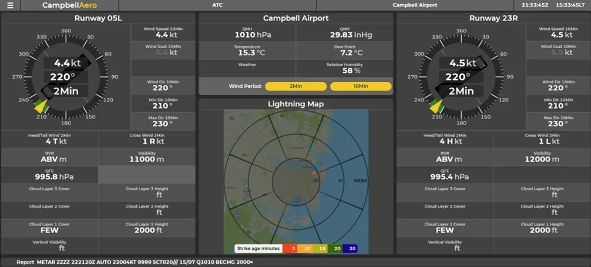Click the Lightning Map heading
591x267 pixels.
295,104
